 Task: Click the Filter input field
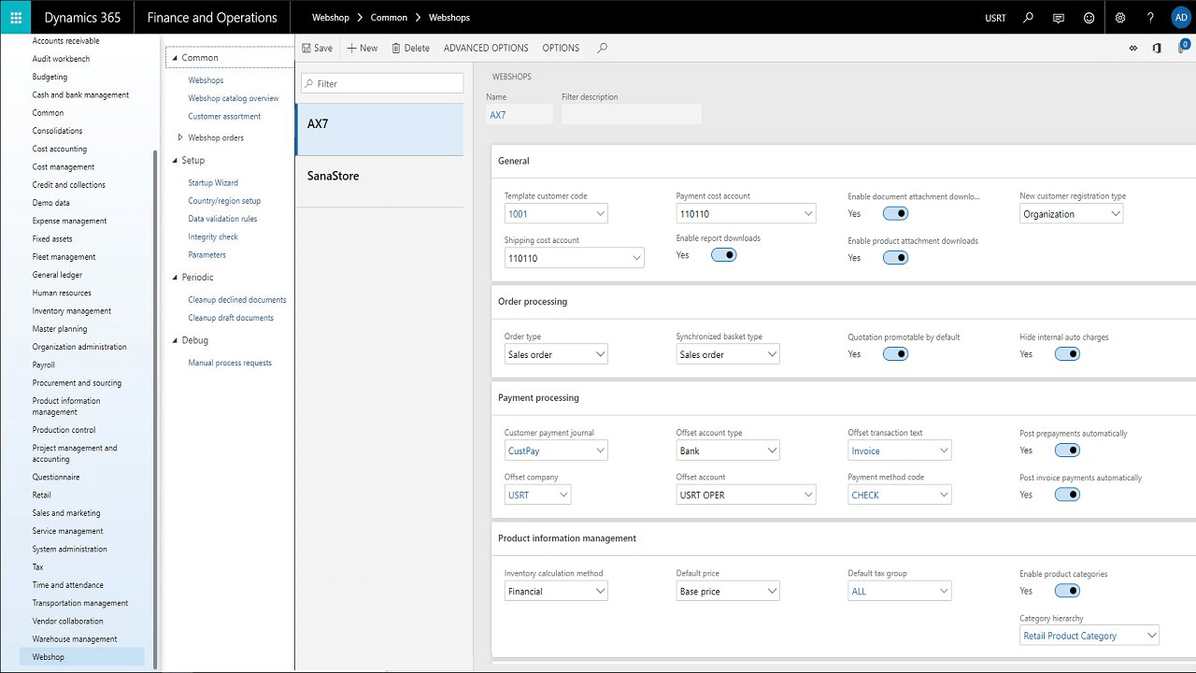pos(382,83)
